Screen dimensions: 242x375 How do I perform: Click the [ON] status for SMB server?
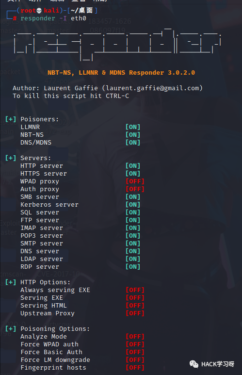point(133,197)
